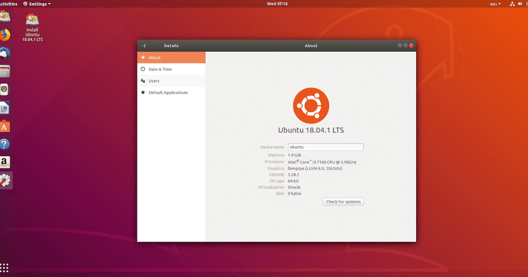Open the network indicator in the top bar
The width and height of the screenshot is (528, 277).
pyautogui.click(x=512, y=4)
